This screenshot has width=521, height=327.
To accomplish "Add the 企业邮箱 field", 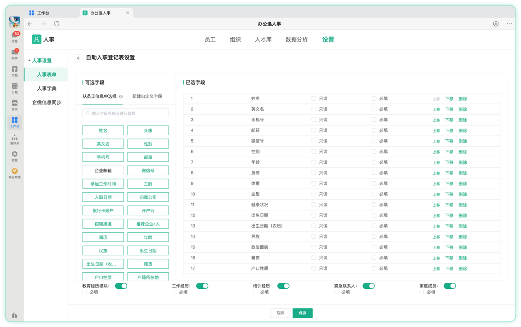I will click(x=103, y=171).
